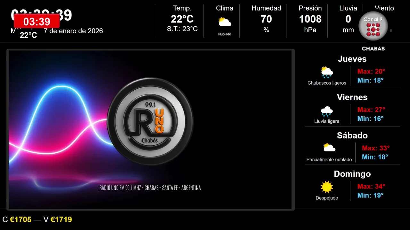Click the date 7 de enero de 2026
Screen dimensions: 410x230
(73, 31)
